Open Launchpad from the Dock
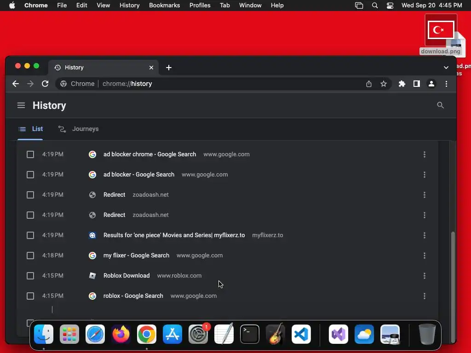This screenshot has width=471, height=353. click(69, 334)
